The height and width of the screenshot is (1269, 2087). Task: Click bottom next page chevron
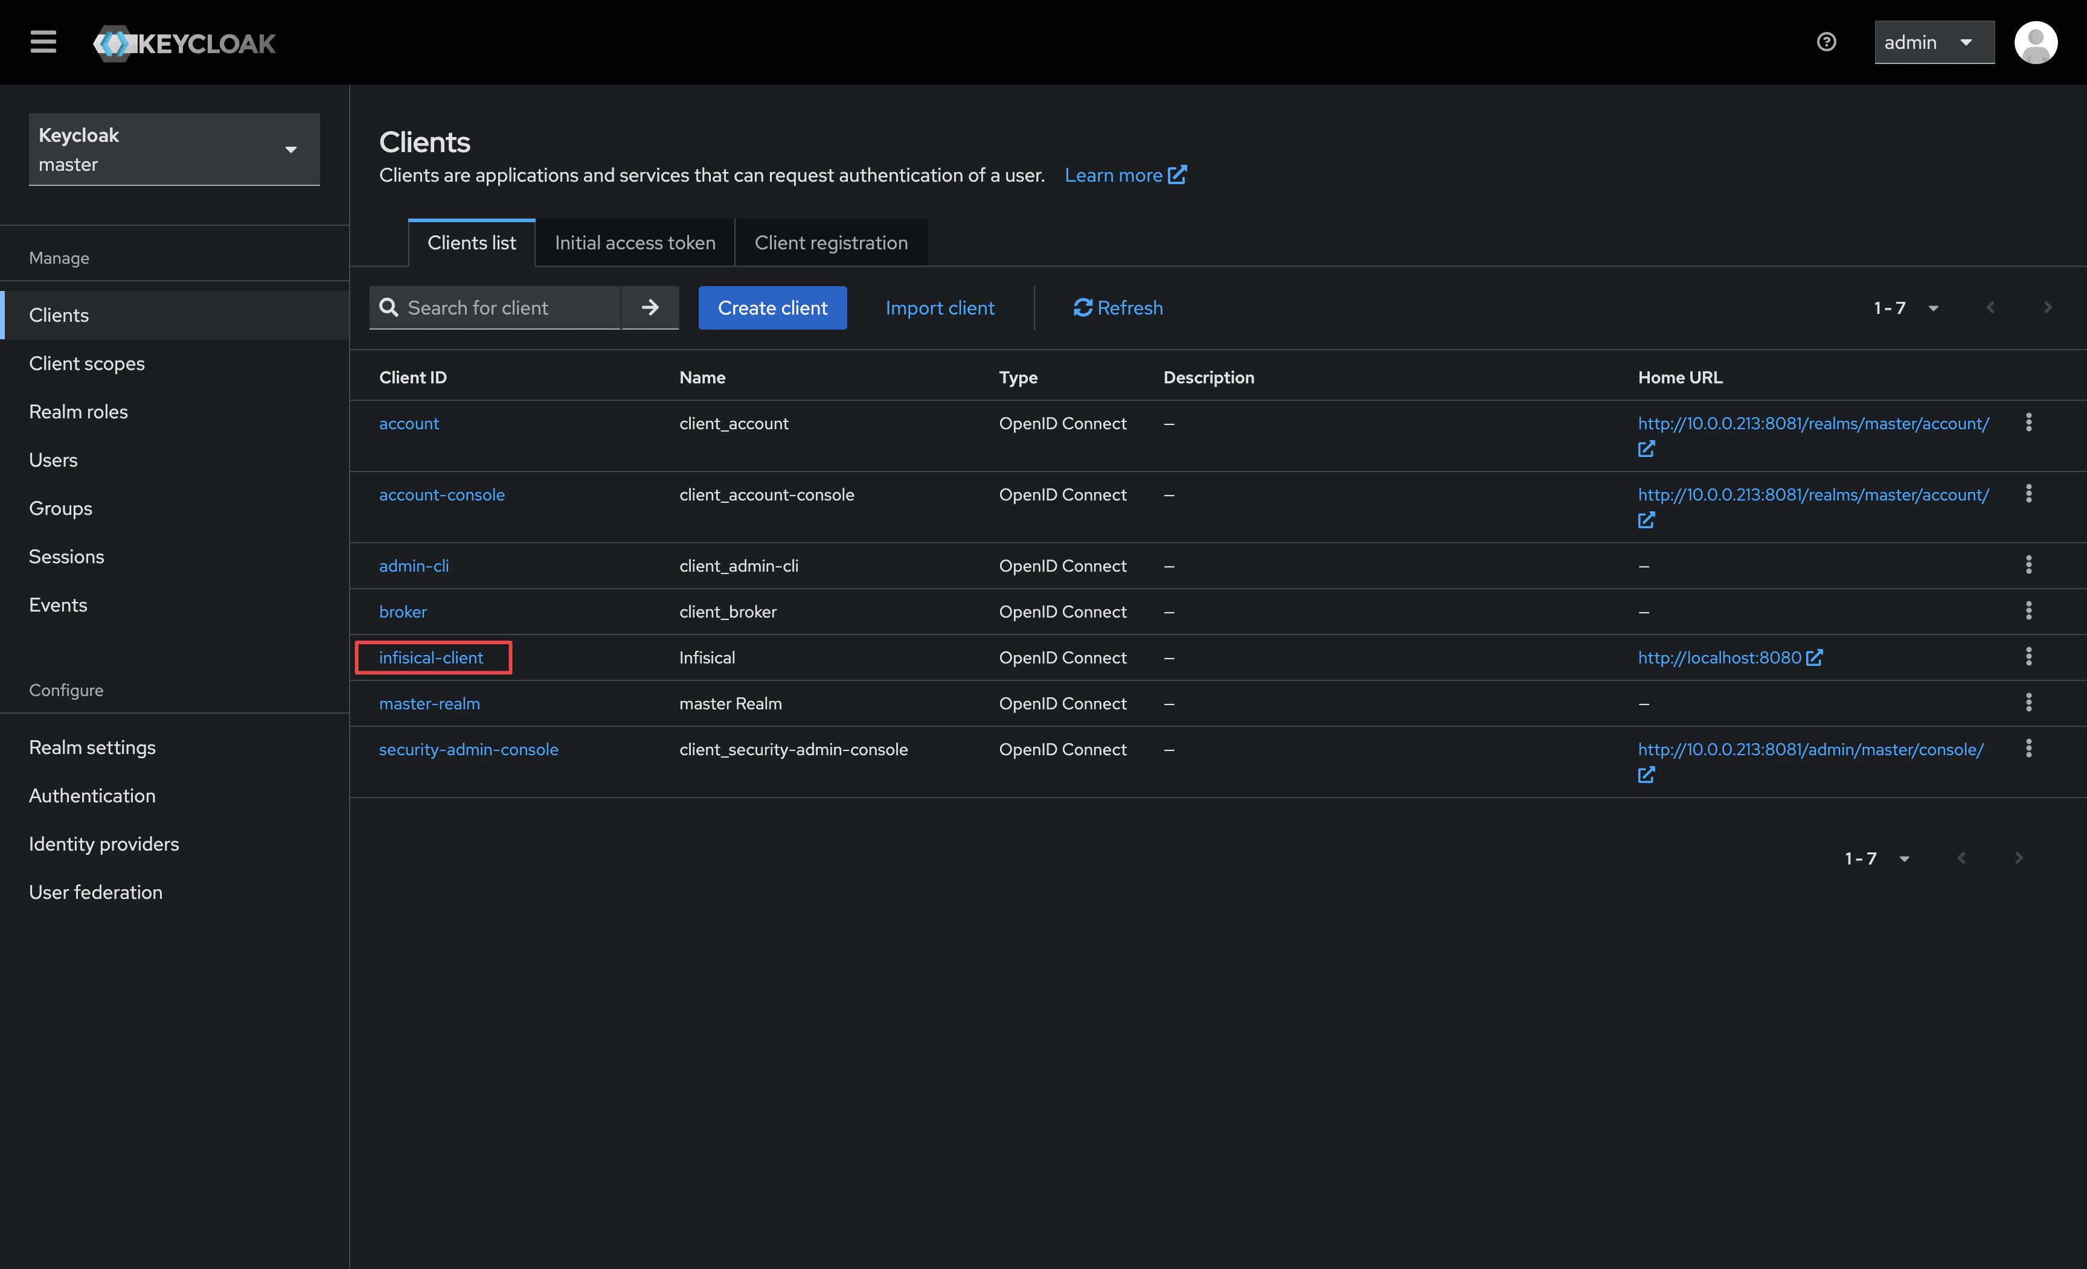[2019, 858]
